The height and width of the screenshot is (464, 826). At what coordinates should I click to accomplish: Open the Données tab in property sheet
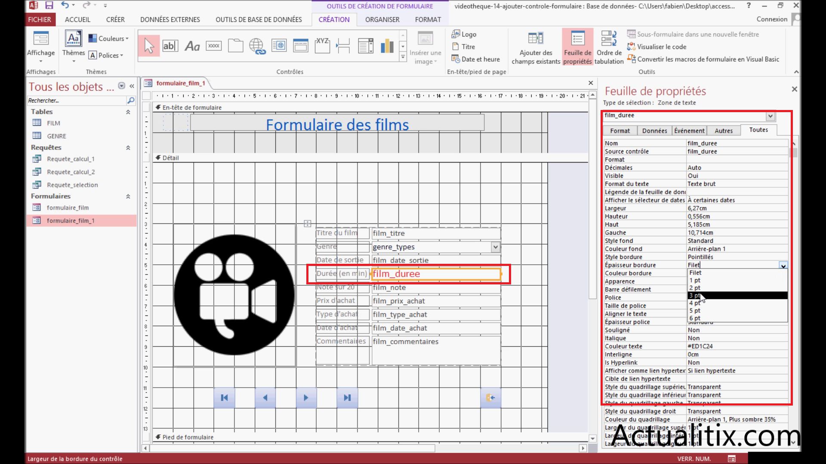[654, 130]
